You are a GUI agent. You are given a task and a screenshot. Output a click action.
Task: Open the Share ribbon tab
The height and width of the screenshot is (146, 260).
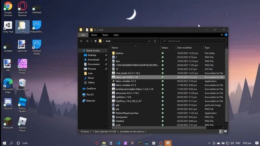(105, 35)
